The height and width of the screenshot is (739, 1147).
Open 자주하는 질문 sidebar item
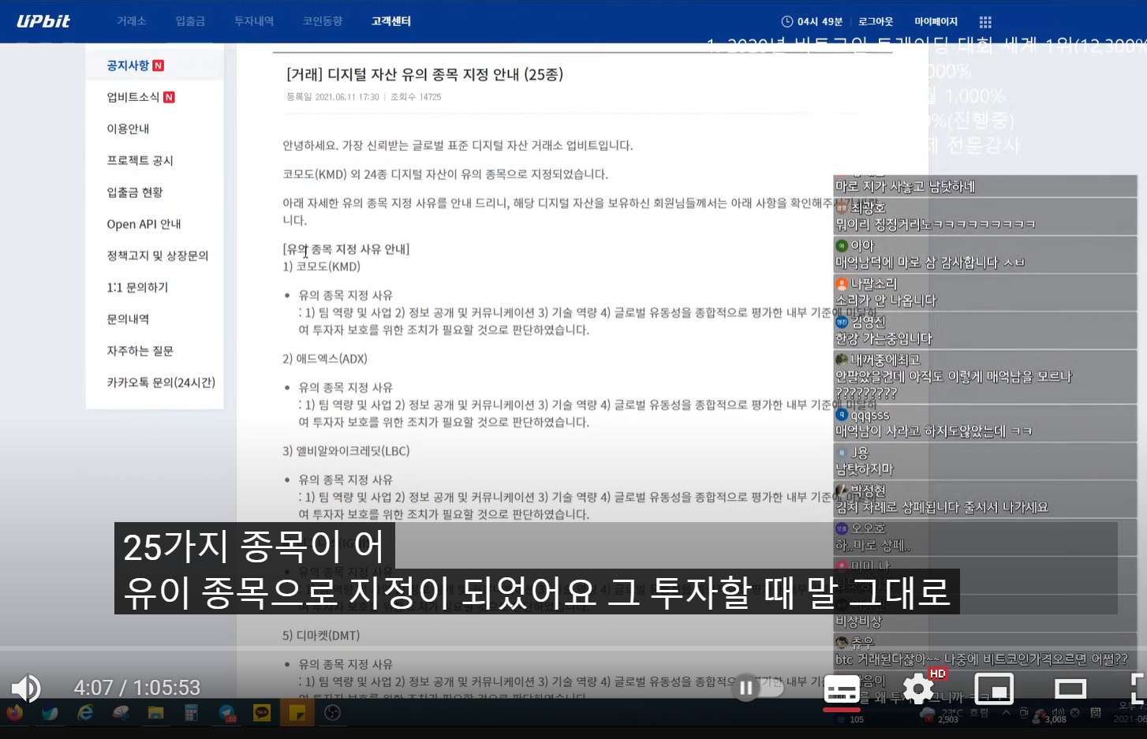(x=140, y=350)
